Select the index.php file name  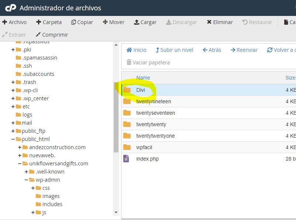point(147,159)
